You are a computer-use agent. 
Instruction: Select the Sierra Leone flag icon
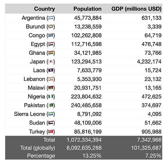tap(51, 114)
